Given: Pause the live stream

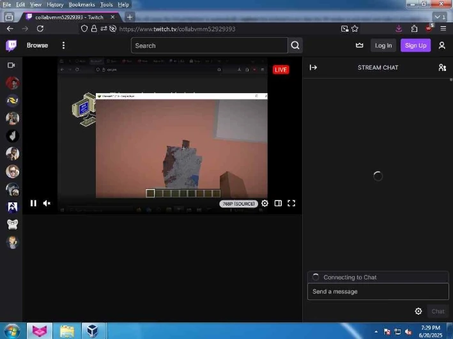Looking at the screenshot, I should tap(33, 203).
